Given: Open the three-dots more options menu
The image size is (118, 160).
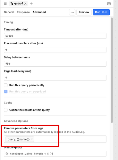Looking at the screenshot, I should (x=72, y=12).
